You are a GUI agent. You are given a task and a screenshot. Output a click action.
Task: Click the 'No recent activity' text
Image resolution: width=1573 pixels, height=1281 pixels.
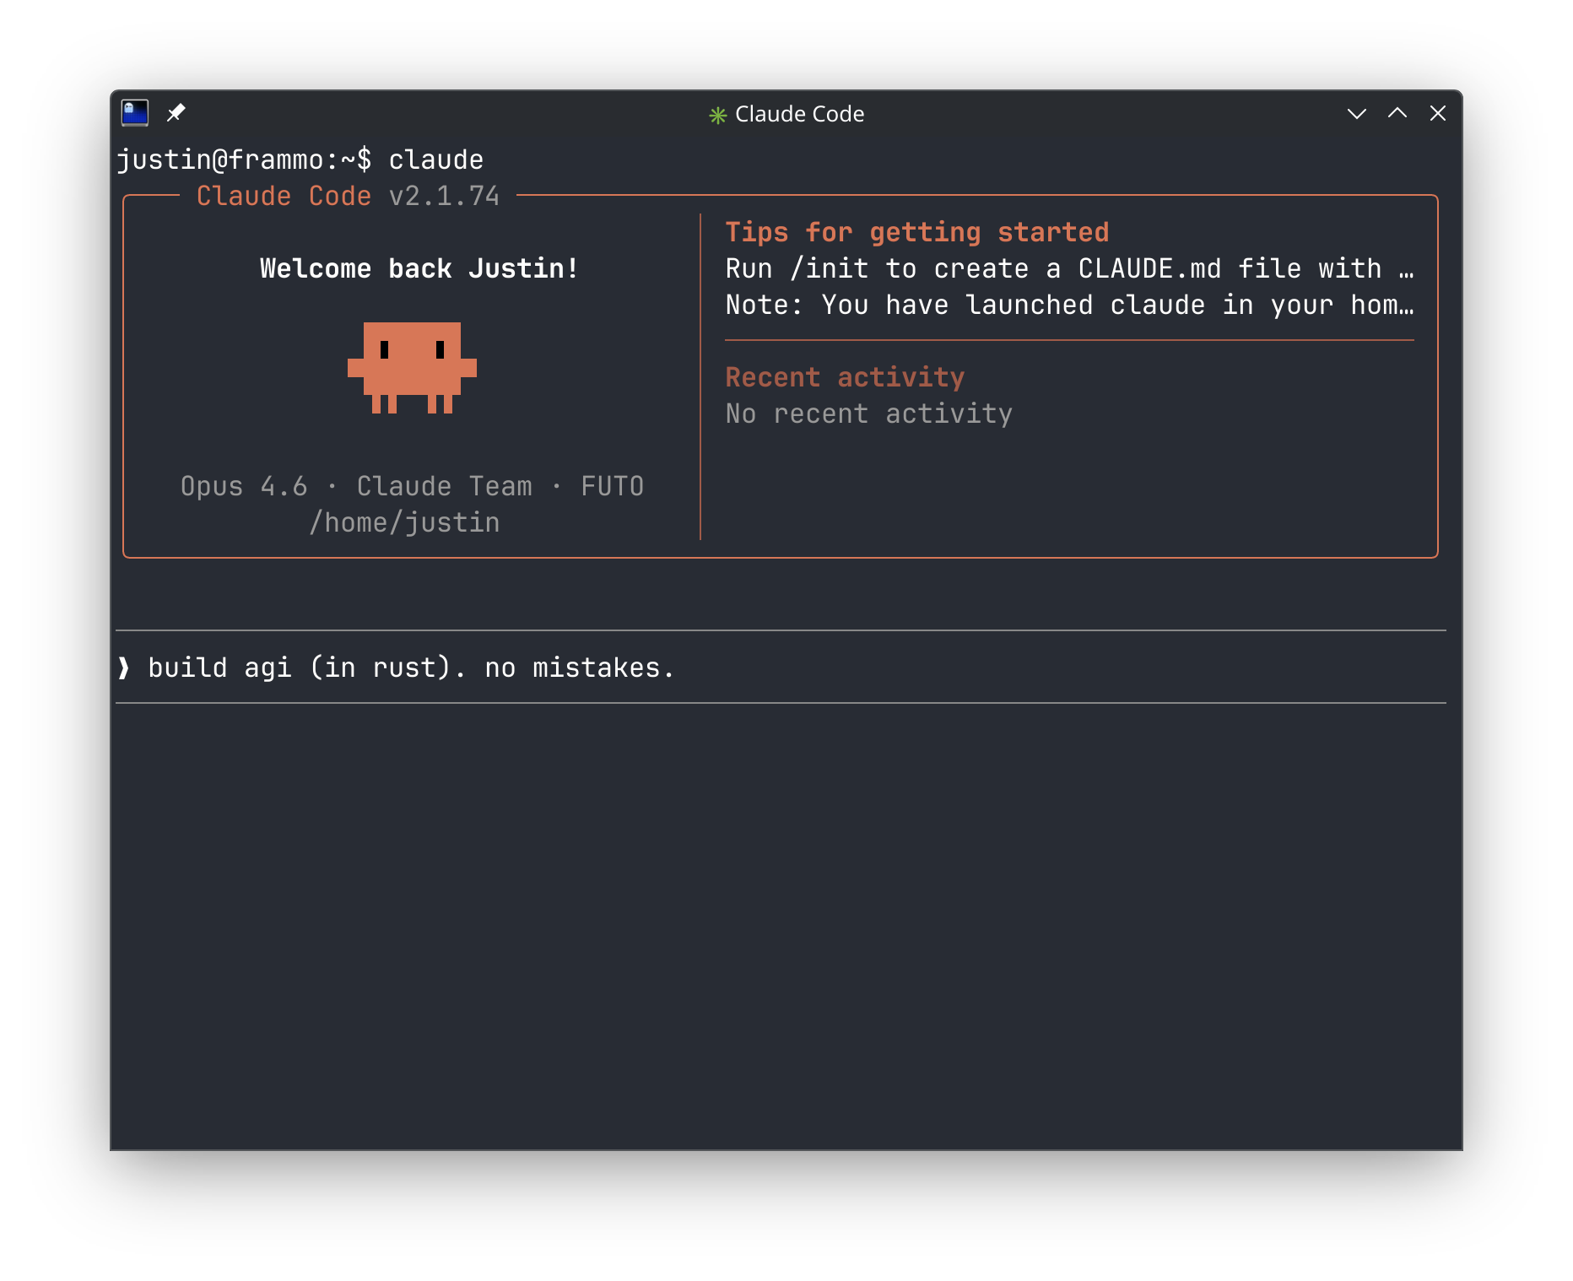(868, 413)
